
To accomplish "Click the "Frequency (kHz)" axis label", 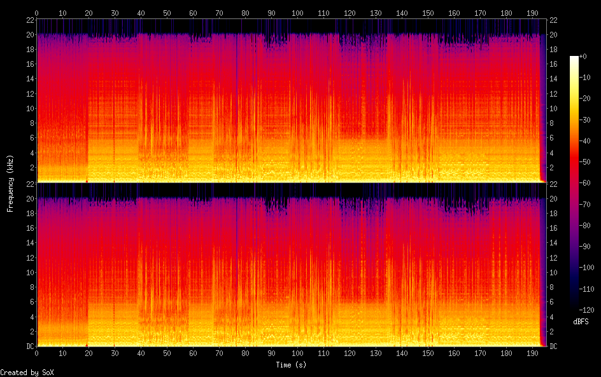I will [x=10, y=183].
